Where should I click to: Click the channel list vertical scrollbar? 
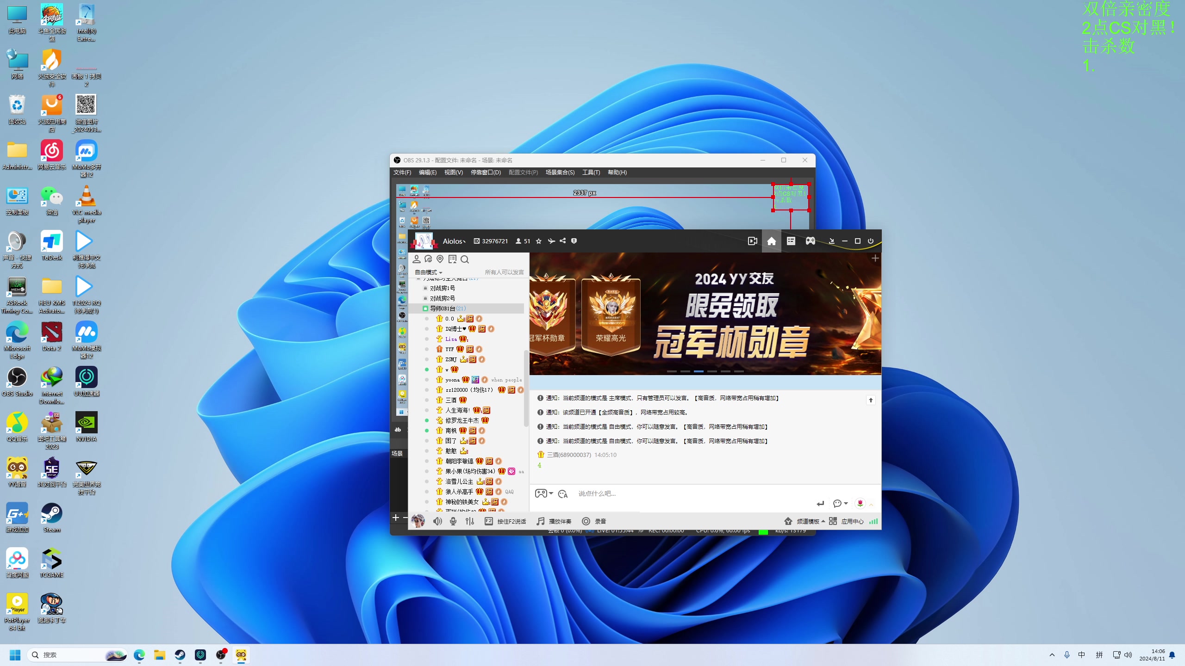[x=526, y=388]
